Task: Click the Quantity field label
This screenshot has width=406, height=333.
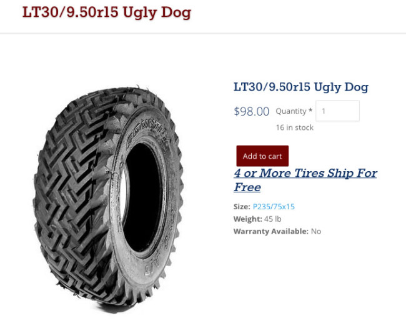Action: click(x=290, y=111)
